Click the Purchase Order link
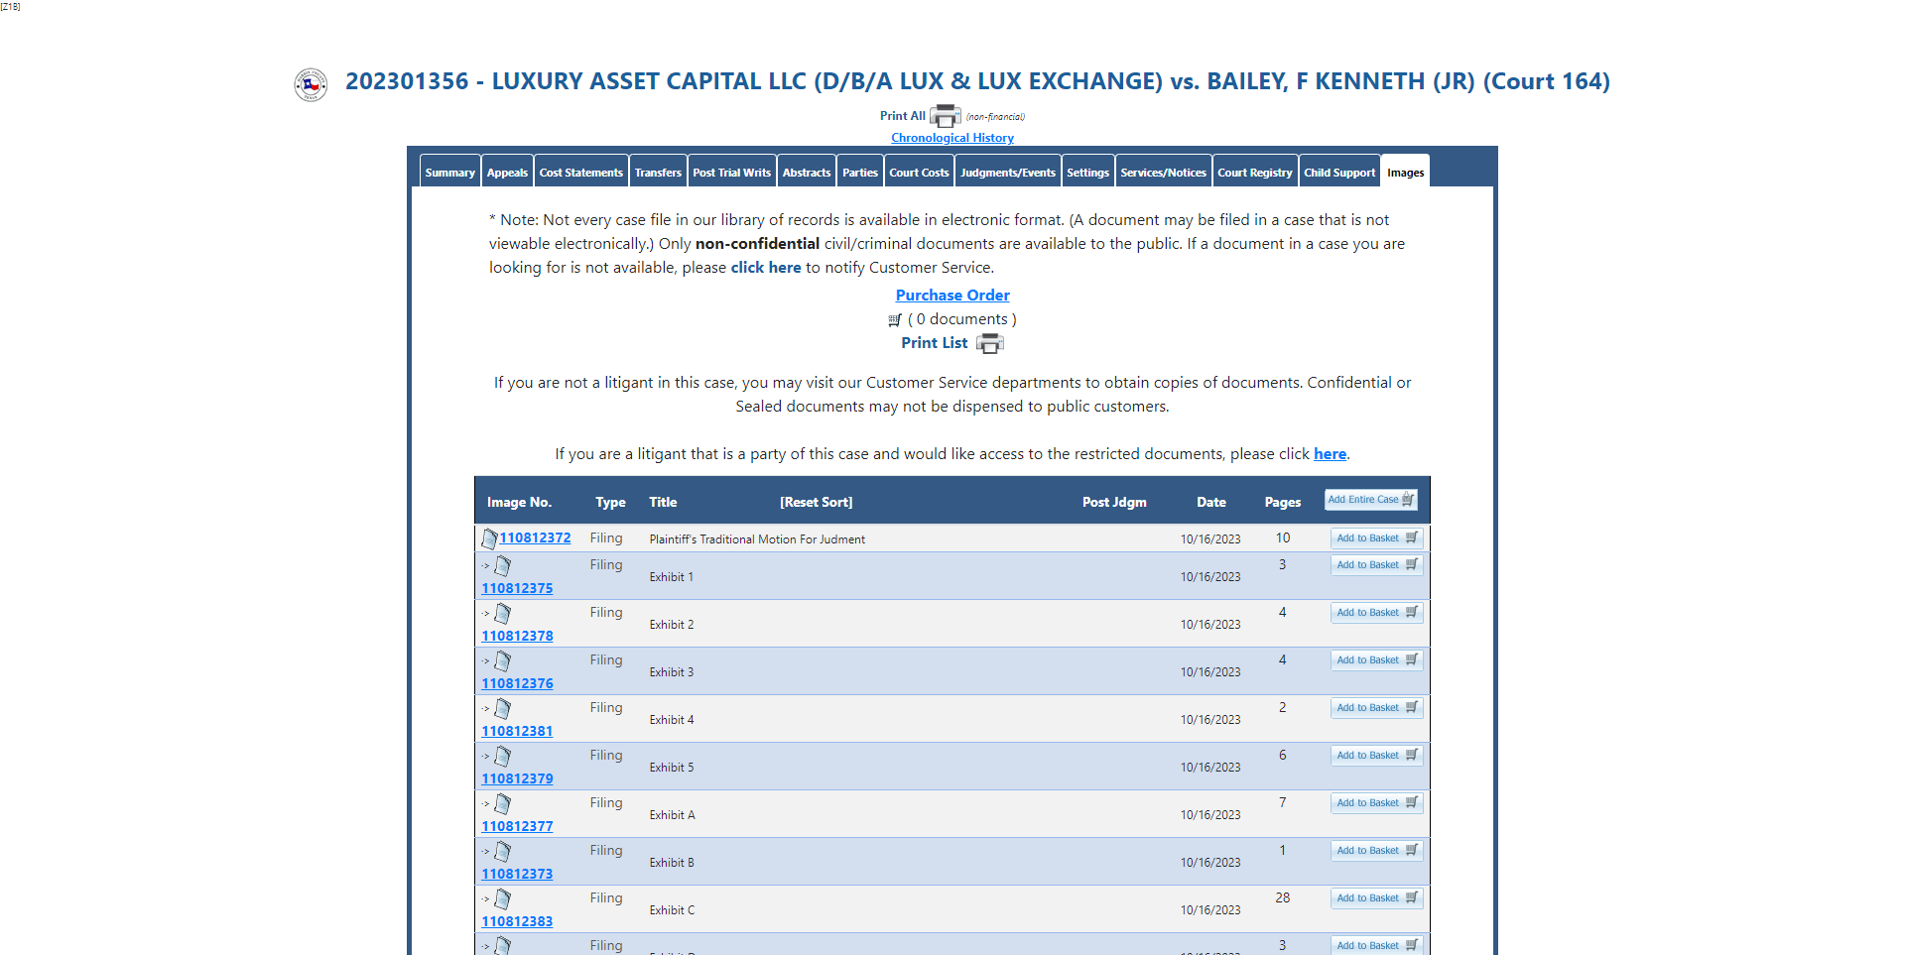 (952, 296)
